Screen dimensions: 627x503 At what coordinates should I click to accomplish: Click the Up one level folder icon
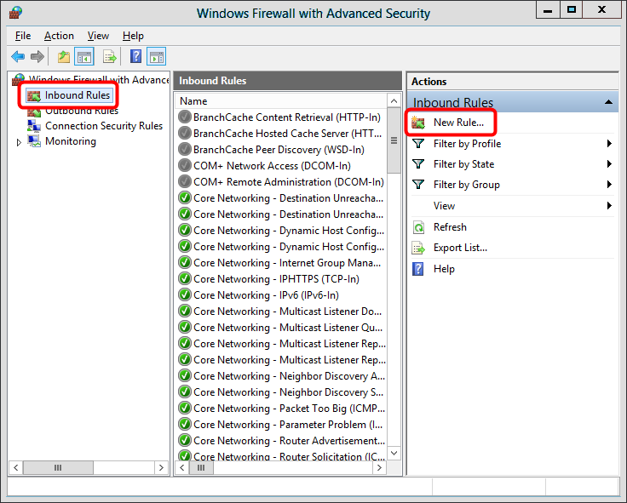tap(63, 57)
